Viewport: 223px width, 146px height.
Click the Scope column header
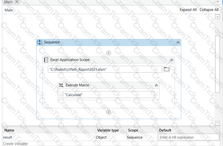(x=133, y=130)
